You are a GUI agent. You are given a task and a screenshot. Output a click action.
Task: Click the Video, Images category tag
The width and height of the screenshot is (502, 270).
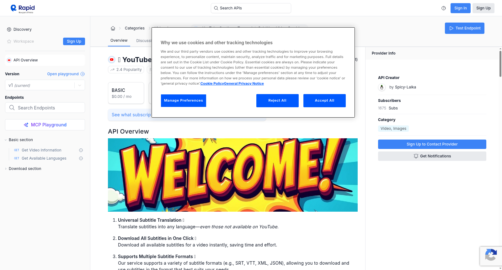click(393, 129)
